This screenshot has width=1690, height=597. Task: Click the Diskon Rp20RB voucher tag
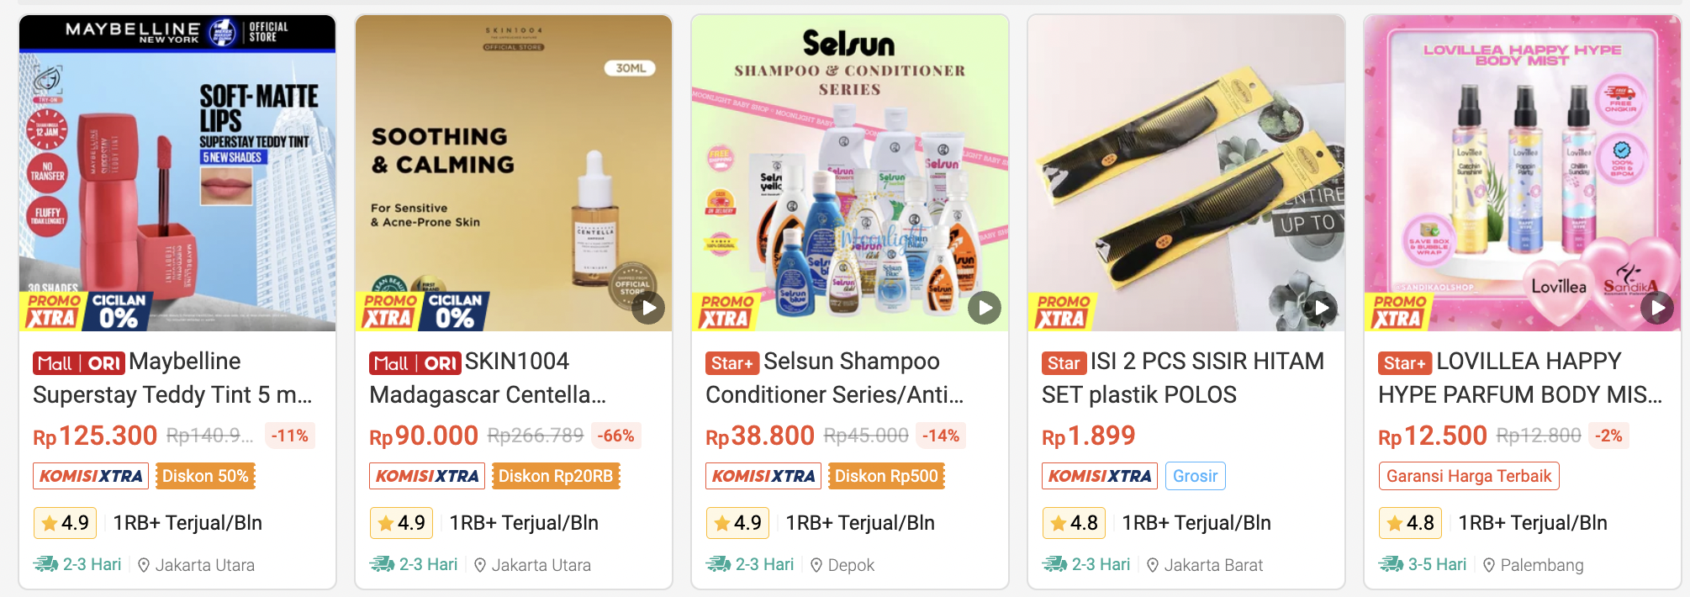[x=556, y=476]
